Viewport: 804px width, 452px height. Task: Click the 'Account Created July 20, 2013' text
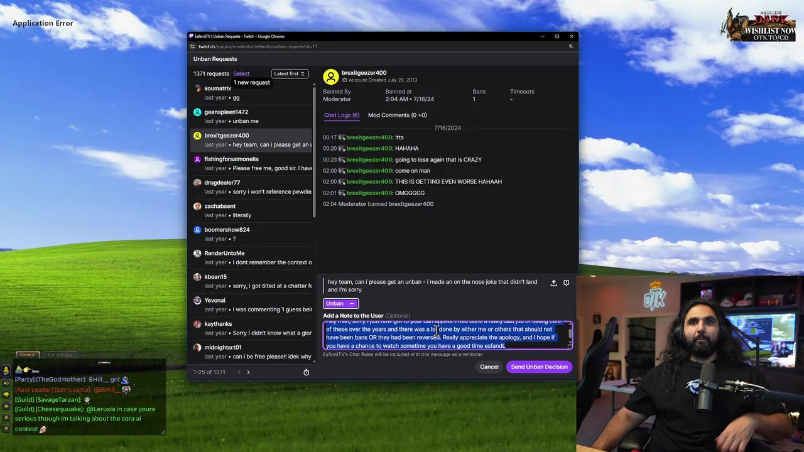(383, 80)
